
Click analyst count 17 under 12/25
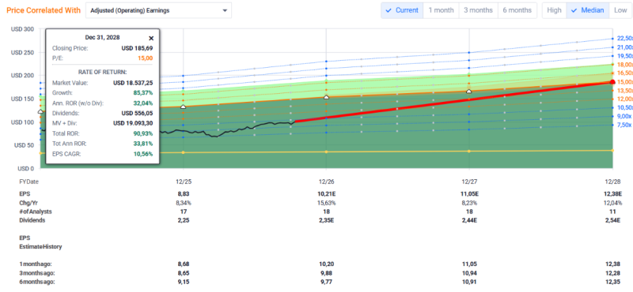[x=184, y=212]
